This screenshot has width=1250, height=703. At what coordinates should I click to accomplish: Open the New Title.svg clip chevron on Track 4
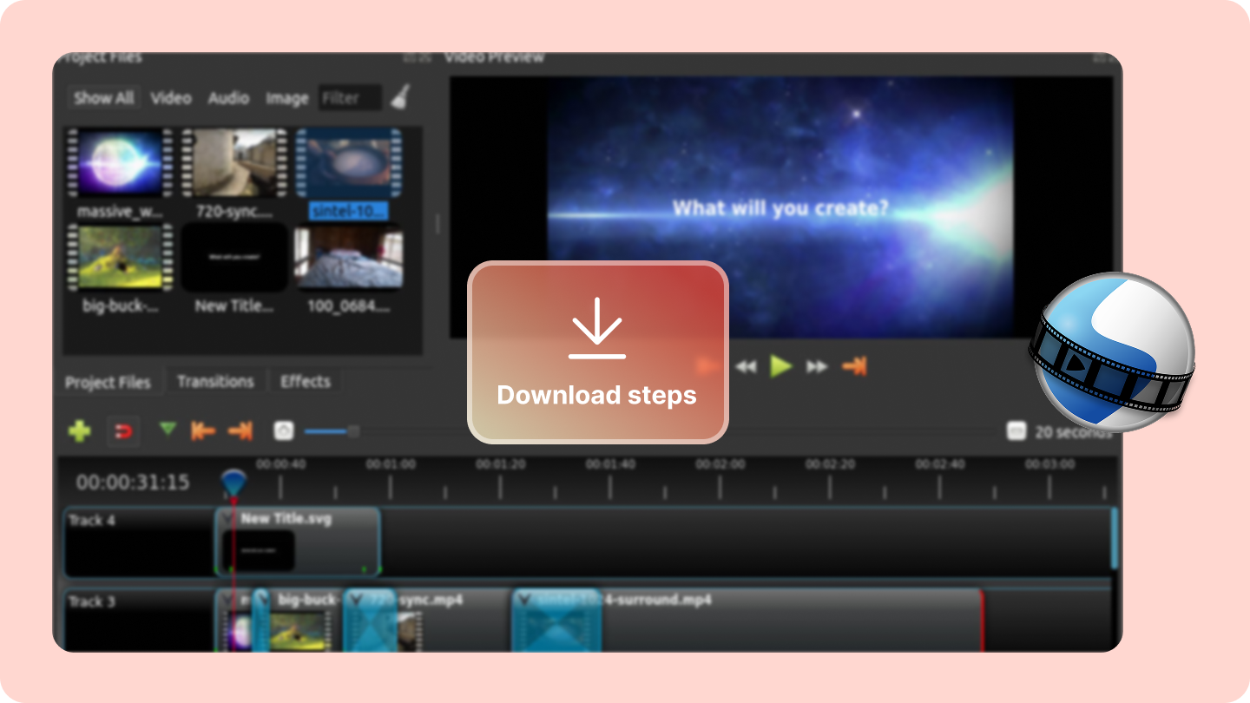(x=228, y=518)
